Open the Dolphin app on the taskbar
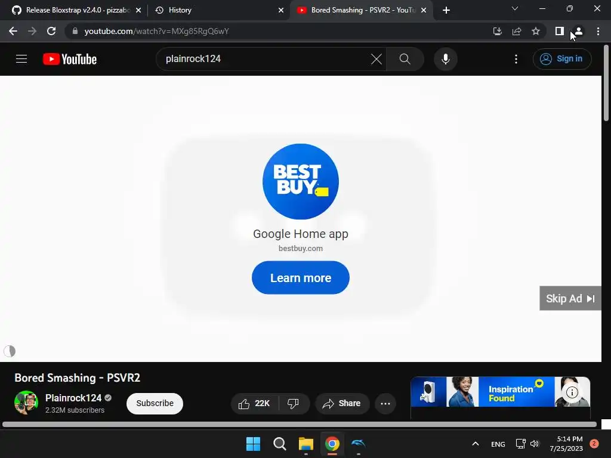The width and height of the screenshot is (611, 458). [x=358, y=444]
